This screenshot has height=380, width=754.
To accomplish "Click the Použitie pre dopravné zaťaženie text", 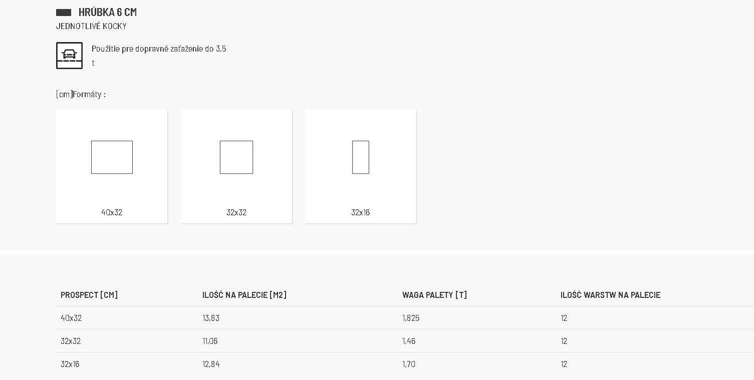I will (x=159, y=49).
